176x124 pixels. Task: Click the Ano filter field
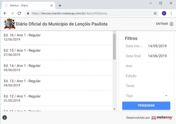146,66
